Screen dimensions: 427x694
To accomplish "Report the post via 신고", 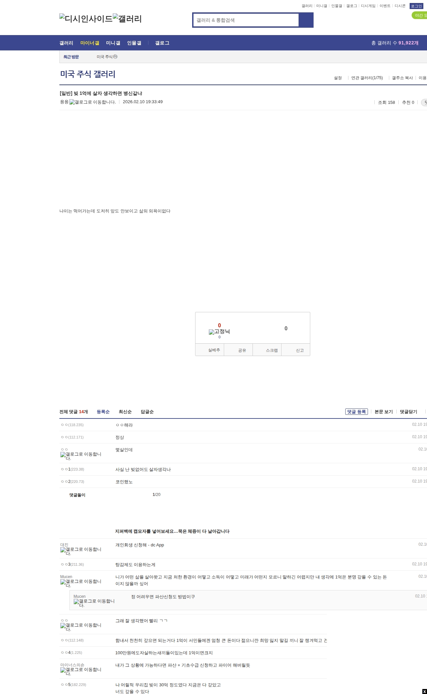I will [x=296, y=350].
